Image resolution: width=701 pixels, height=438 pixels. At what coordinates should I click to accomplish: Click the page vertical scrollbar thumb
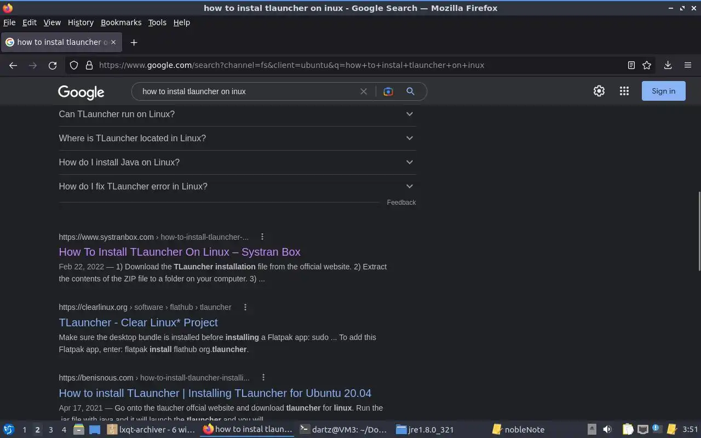[698, 230]
